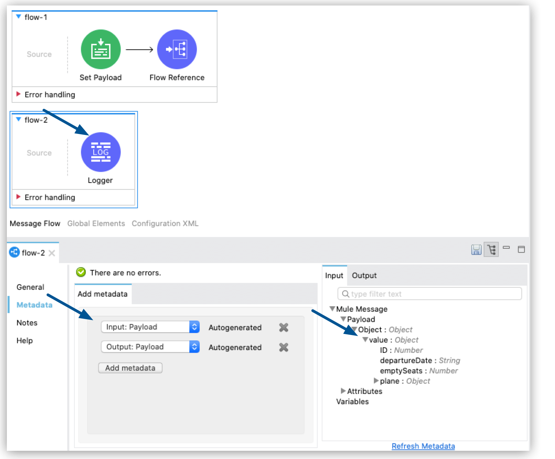Click the save icon in properties panel
This screenshot has height=459, width=555.
pos(476,250)
